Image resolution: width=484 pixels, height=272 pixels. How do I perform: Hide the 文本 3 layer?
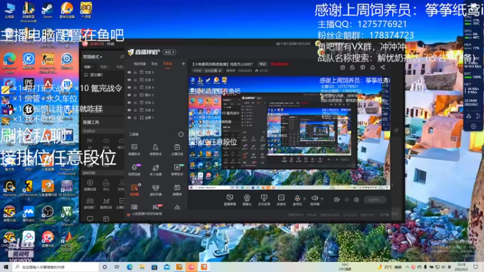pos(129,103)
